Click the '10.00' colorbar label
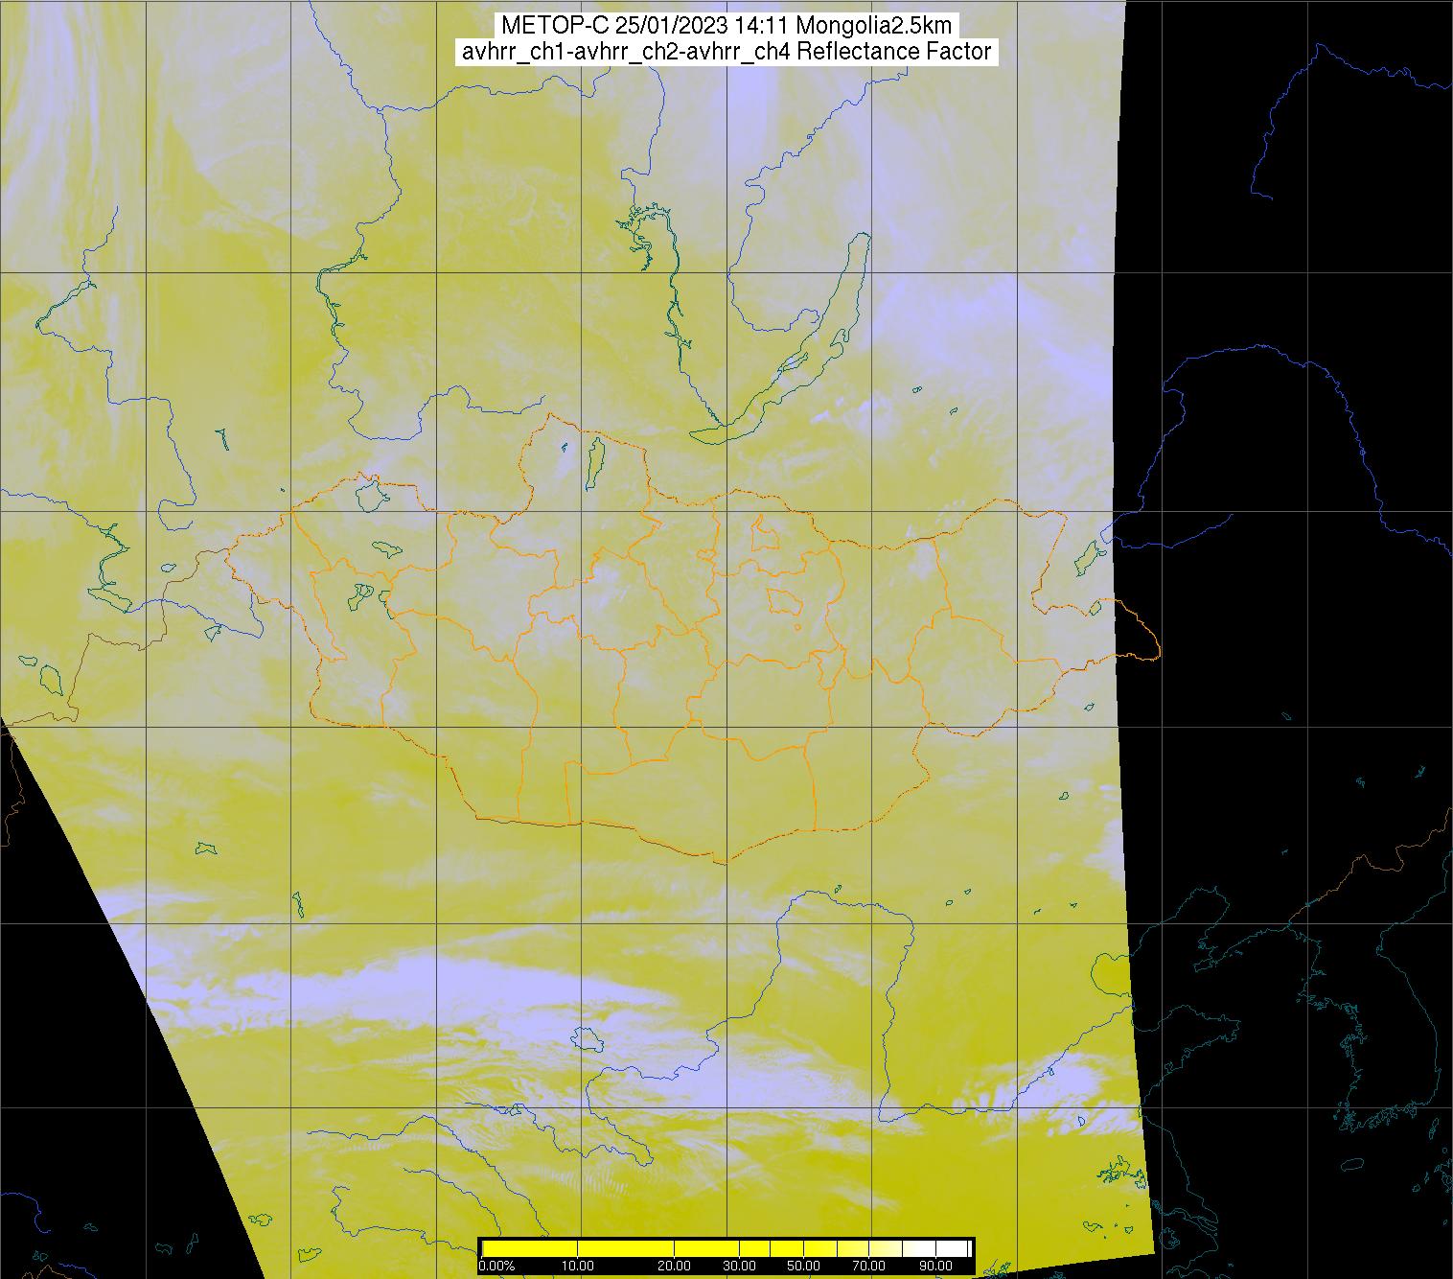 (577, 1266)
